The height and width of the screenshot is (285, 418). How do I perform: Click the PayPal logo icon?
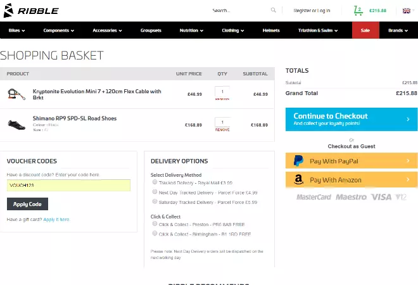(x=298, y=161)
